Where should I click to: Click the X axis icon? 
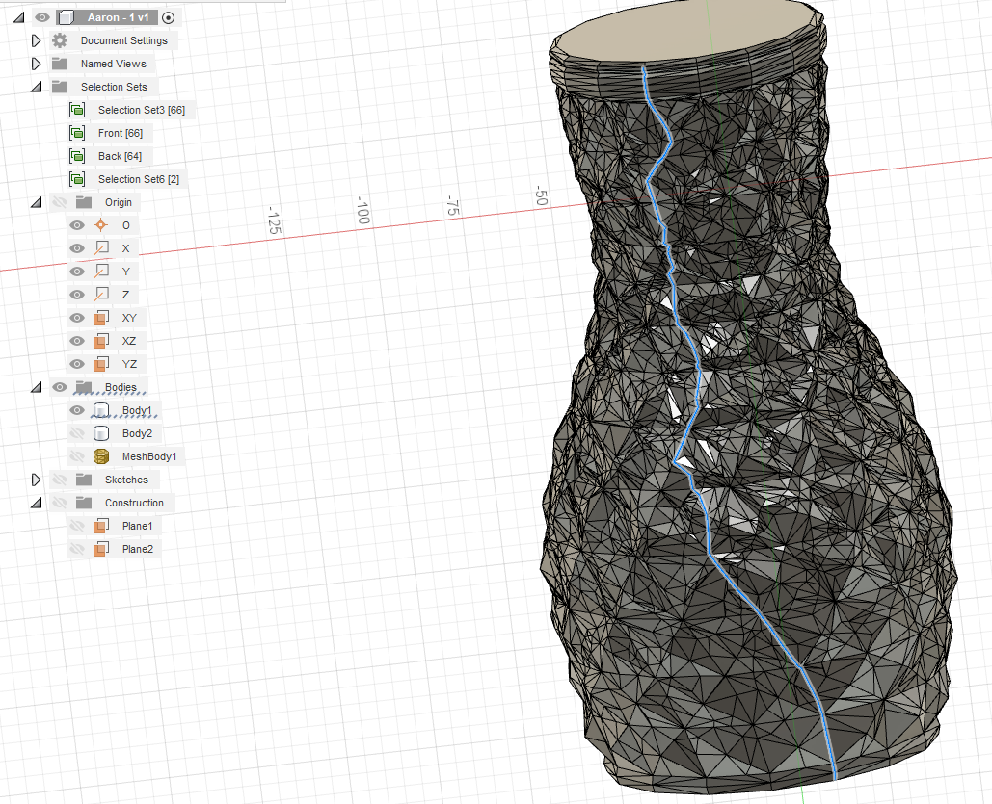point(101,248)
